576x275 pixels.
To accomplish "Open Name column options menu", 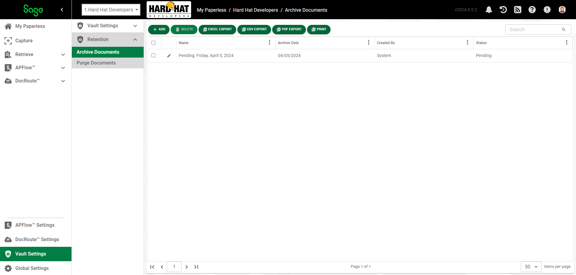I will tap(270, 43).
